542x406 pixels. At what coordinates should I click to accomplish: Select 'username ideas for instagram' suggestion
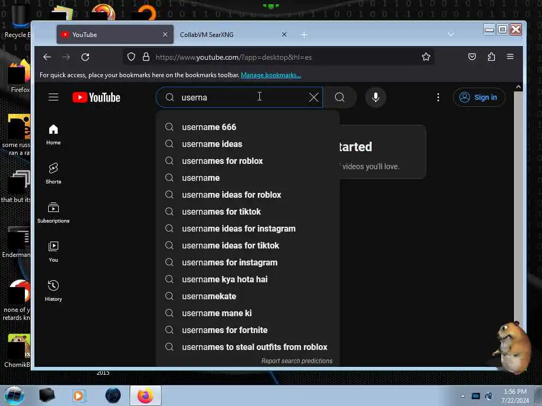(248, 228)
